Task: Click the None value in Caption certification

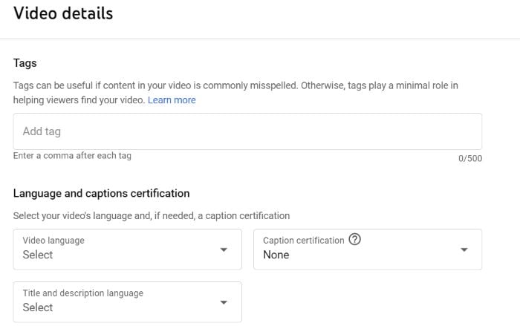Action: click(276, 255)
